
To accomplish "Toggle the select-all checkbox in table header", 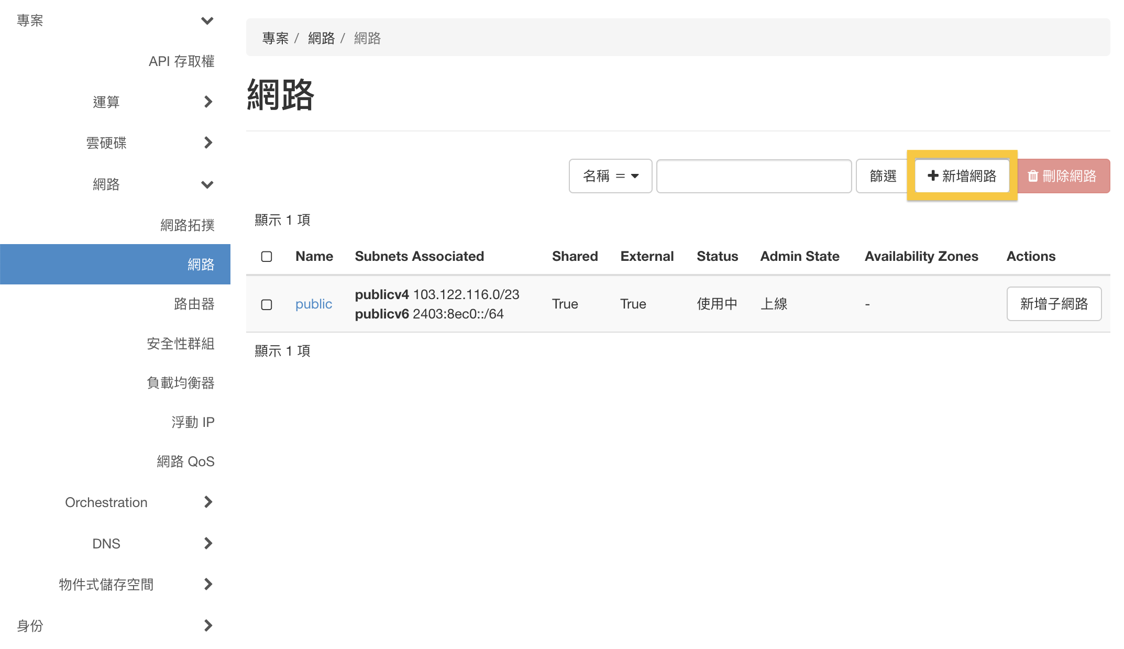I will coord(267,256).
